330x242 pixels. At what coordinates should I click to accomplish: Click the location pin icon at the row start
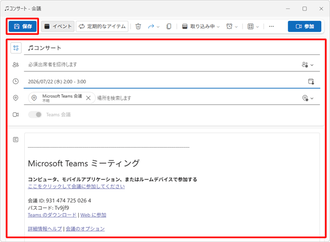point(15,98)
